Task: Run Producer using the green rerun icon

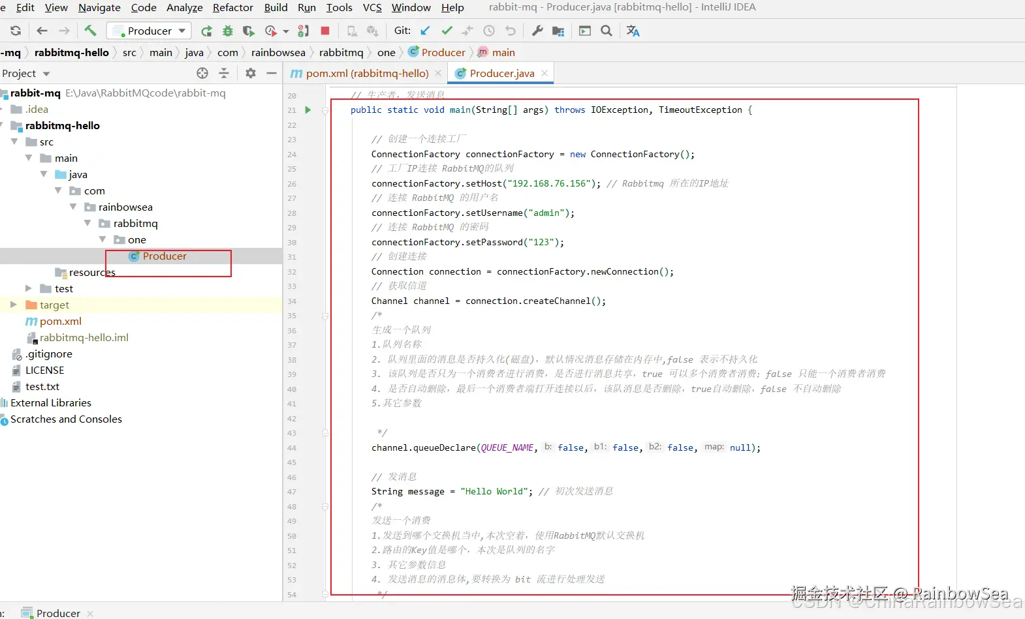Action: (207, 31)
